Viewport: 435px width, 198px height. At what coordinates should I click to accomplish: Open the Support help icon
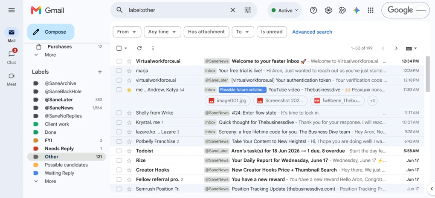click(313, 10)
